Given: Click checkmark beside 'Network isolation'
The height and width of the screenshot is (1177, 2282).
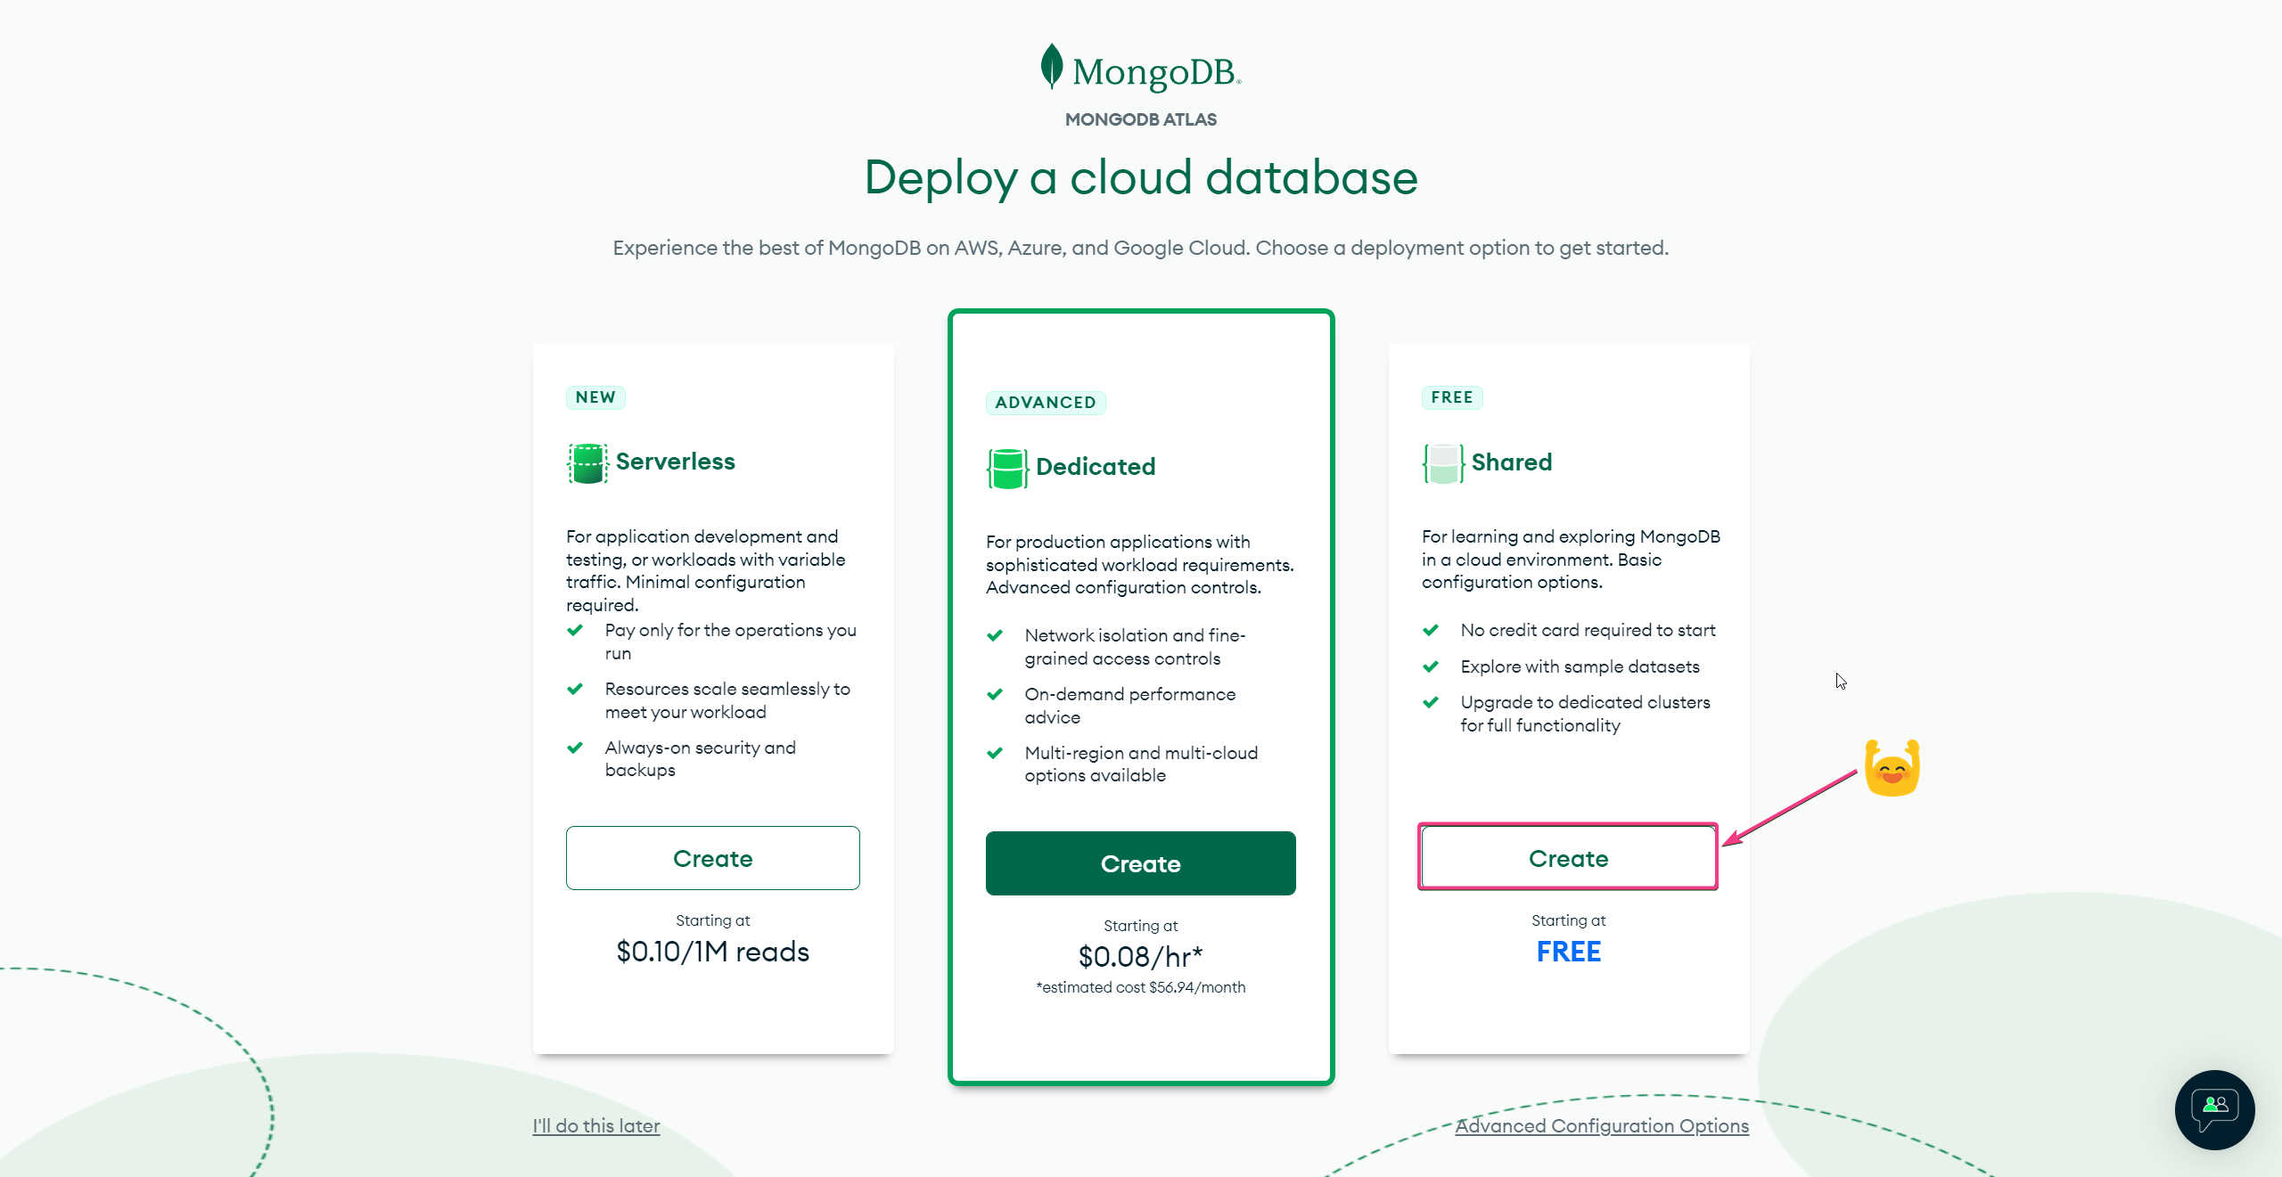Looking at the screenshot, I should click(995, 635).
